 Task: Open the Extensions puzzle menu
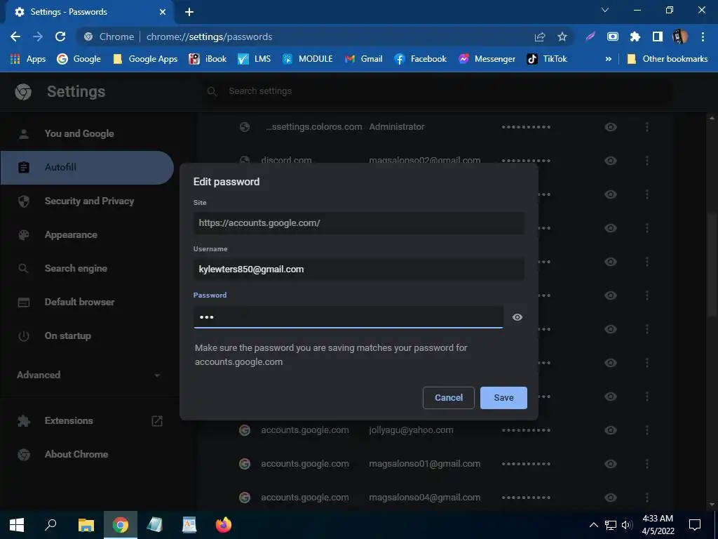(x=635, y=36)
